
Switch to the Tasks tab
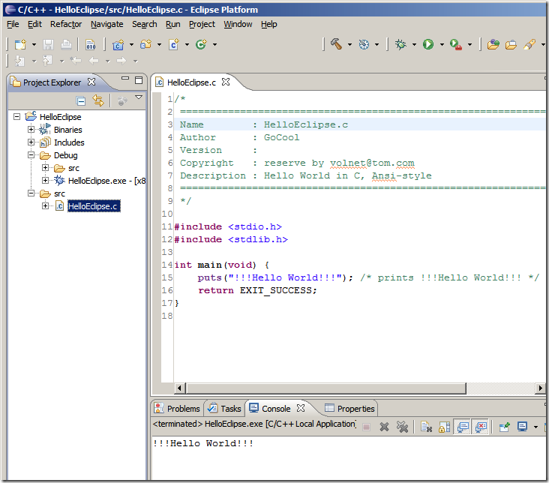click(224, 409)
